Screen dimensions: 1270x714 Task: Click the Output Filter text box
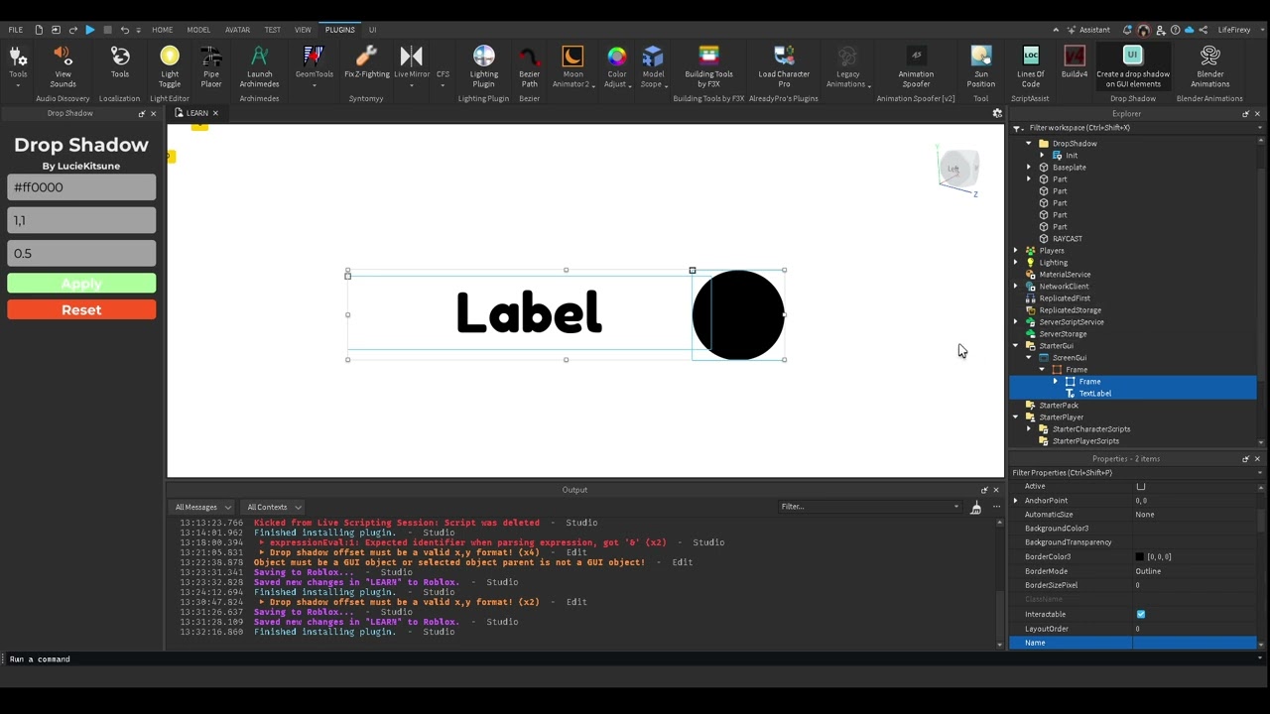(x=868, y=507)
